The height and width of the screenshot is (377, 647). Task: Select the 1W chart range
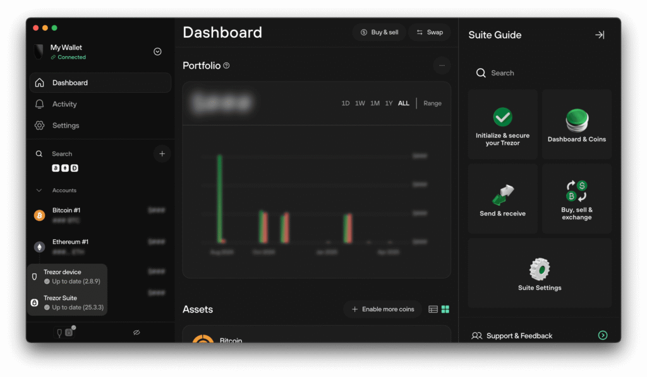[x=360, y=103]
